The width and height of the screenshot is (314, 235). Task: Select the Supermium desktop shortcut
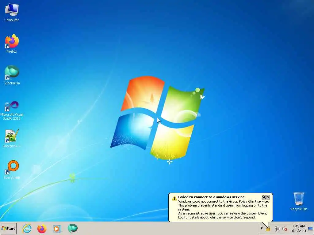[12, 75]
